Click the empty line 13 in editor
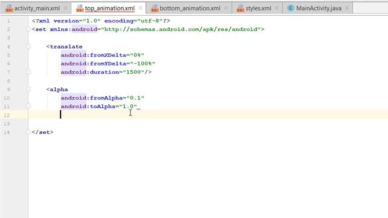The height and width of the screenshot is (218, 388). [x=208, y=124]
